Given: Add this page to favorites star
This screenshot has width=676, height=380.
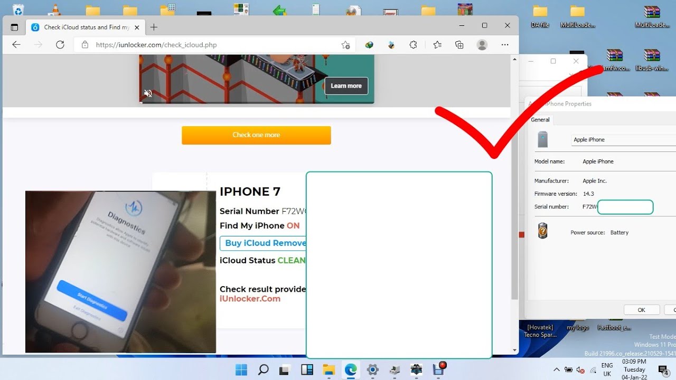Looking at the screenshot, I should pos(345,45).
